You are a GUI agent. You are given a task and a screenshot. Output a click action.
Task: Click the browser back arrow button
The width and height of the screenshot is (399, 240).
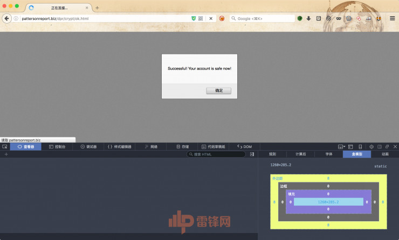click(x=7, y=18)
